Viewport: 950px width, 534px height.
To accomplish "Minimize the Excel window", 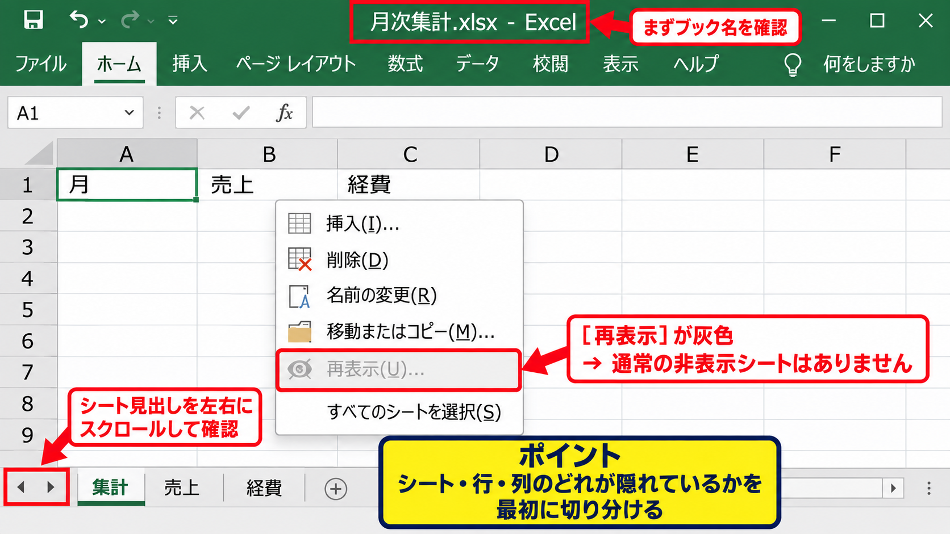I will 829,21.
